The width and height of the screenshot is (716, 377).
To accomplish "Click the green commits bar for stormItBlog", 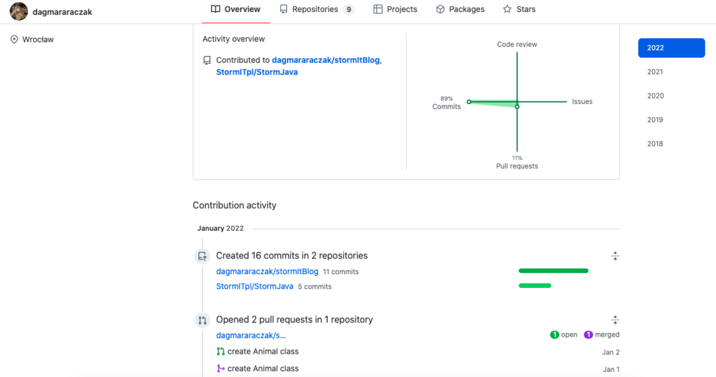I will click(x=553, y=270).
